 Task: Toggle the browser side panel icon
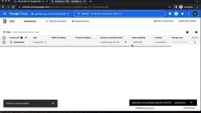tap(176, 7)
